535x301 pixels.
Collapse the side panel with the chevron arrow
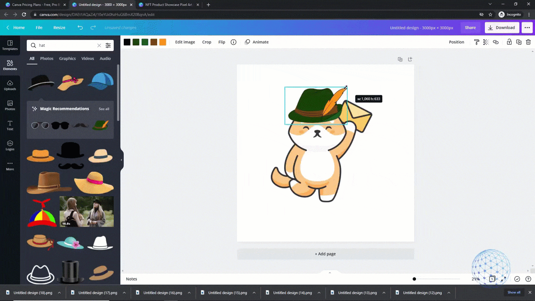point(122,159)
